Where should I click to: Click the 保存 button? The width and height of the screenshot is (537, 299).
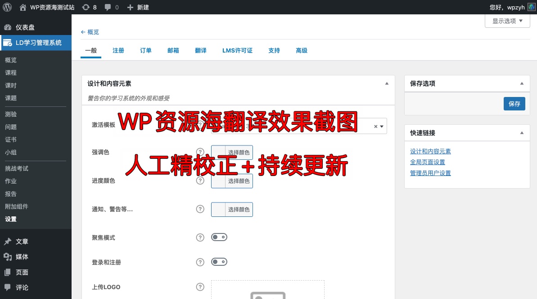point(514,104)
